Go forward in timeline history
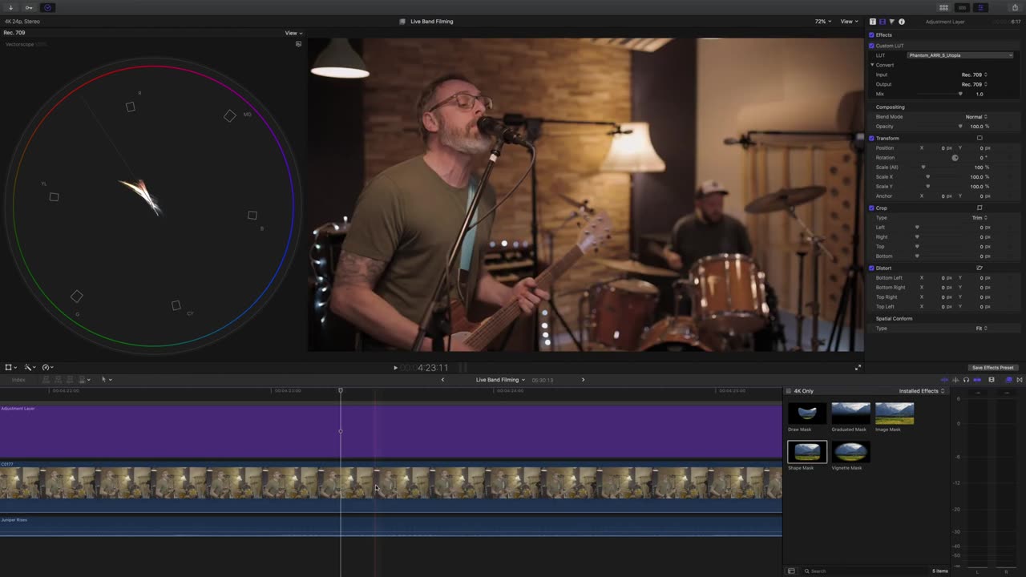The image size is (1026, 577). pyautogui.click(x=583, y=380)
